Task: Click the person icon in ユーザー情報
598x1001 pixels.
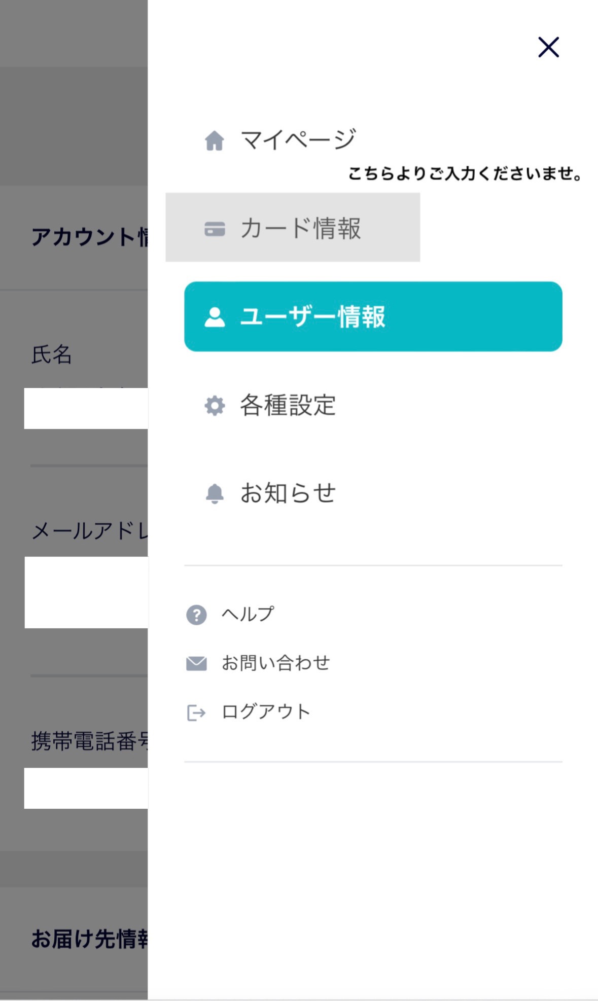Action: (215, 317)
